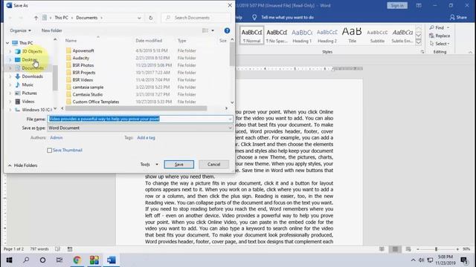476x267 pixels.
Task: Select 3D Objects in navigation tree
Action: [x=32, y=51]
